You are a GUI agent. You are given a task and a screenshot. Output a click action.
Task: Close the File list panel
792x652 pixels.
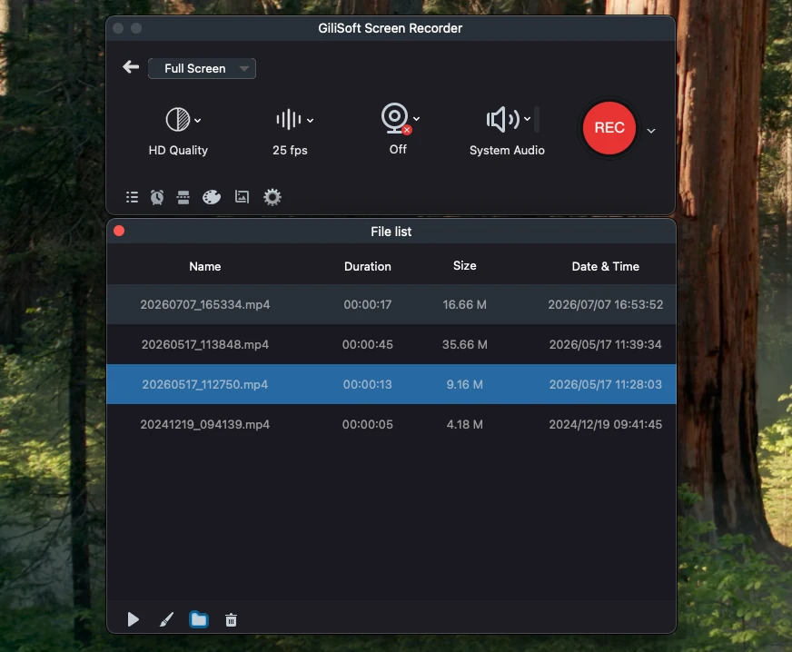(x=119, y=231)
